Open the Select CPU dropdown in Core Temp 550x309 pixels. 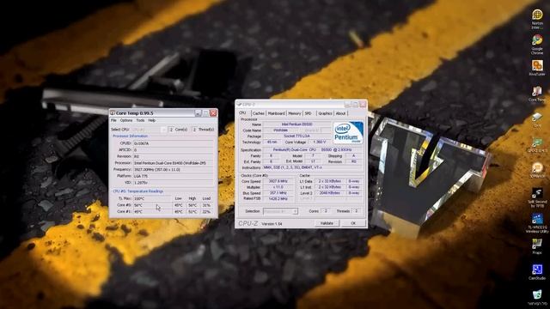coord(150,130)
